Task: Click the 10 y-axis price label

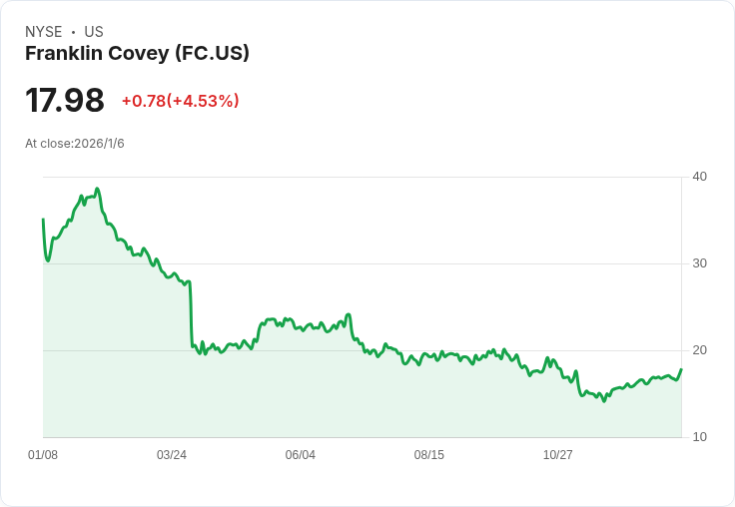Action: click(699, 437)
